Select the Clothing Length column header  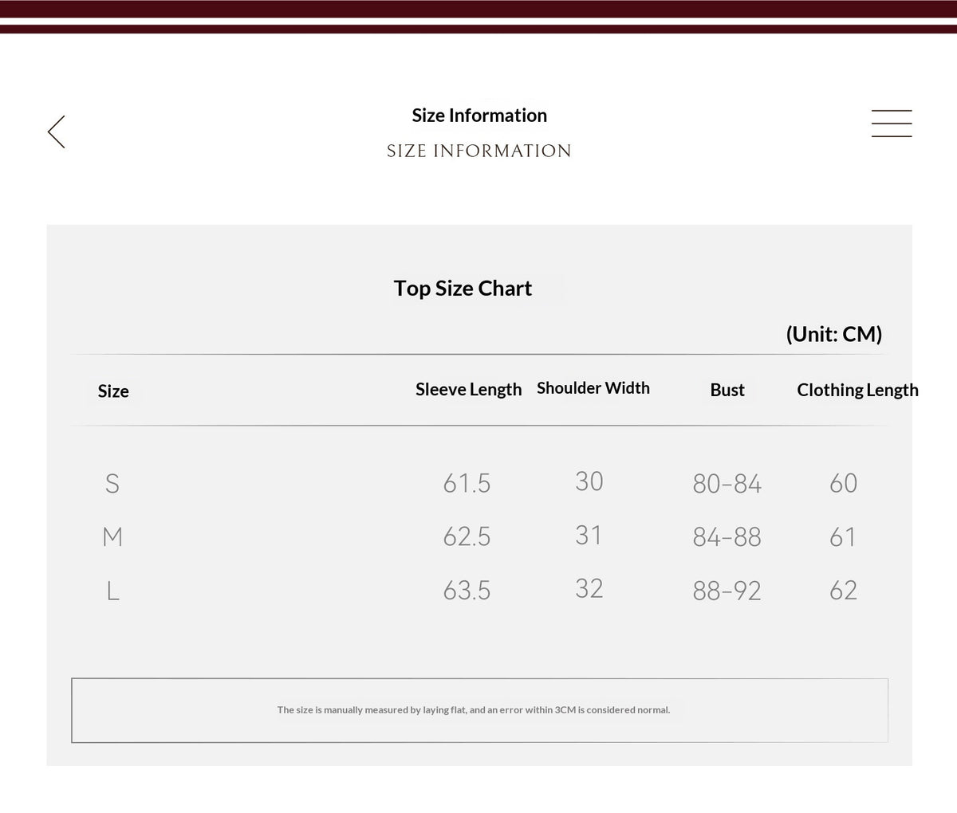click(857, 390)
